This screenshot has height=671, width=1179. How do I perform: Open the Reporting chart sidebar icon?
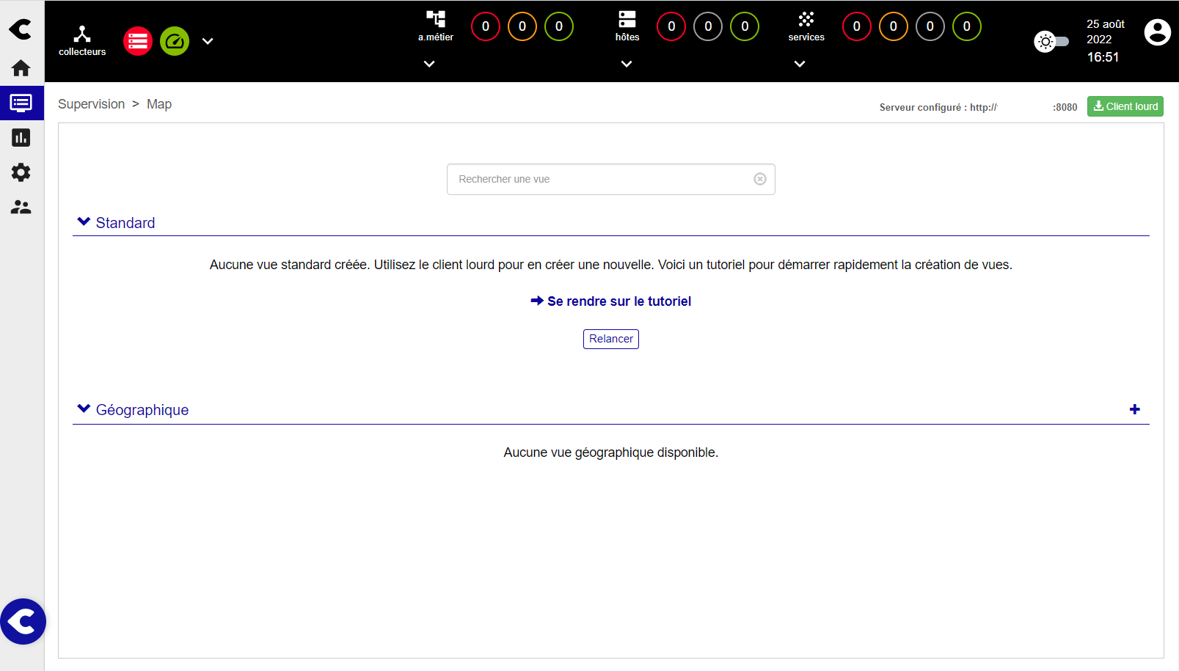(21, 138)
